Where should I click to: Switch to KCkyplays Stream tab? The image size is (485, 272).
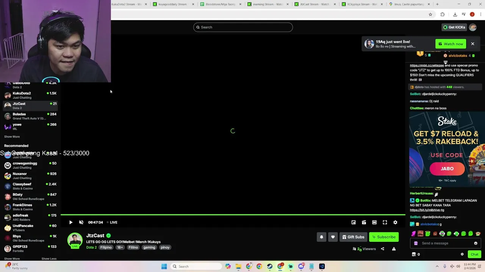[x=363, y=4]
